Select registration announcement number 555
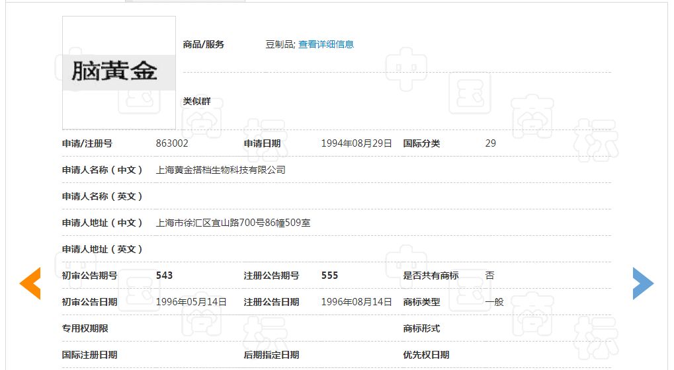This screenshot has width=674, height=370. pos(329,276)
